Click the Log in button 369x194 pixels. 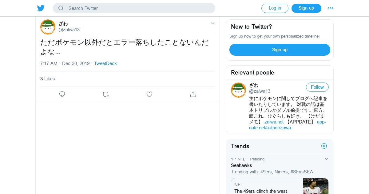275,8
